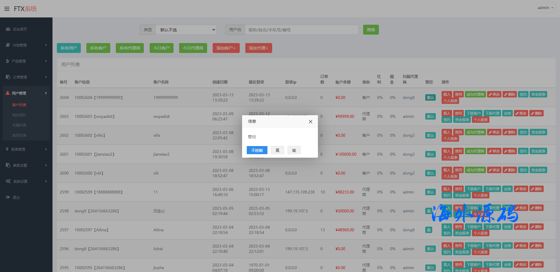Choose 赢 option in the dialog
560x272 pixels.
[x=277, y=150]
